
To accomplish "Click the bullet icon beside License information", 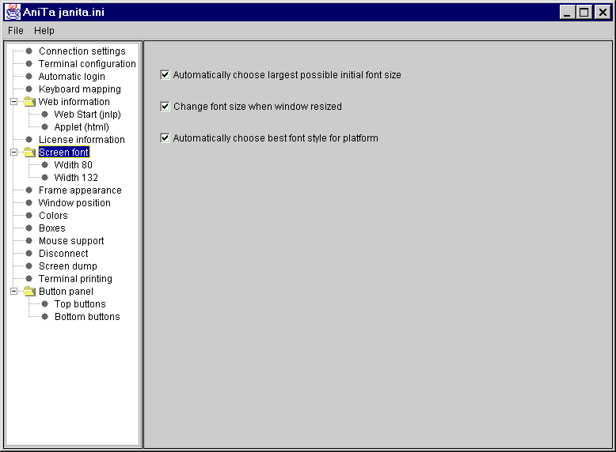I will pyautogui.click(x=29, y=140).
